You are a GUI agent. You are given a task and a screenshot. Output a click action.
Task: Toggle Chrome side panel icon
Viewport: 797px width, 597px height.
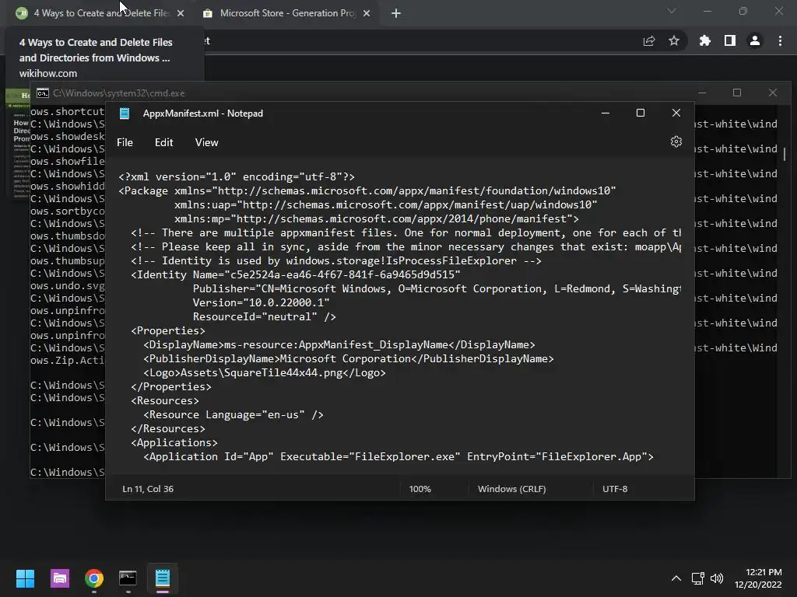pyautogui.click(x=730, y=40)
